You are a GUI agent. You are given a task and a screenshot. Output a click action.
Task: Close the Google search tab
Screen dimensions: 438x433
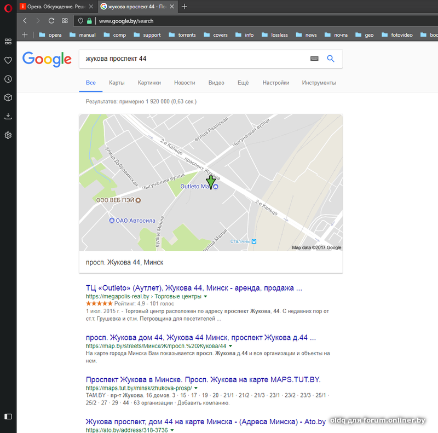172,7
